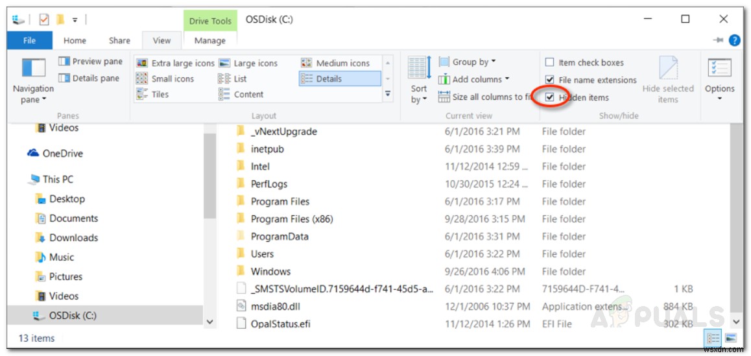Click the file list scroll down arrow
Viewport: 751px width, 356px height.
[735, 322]
